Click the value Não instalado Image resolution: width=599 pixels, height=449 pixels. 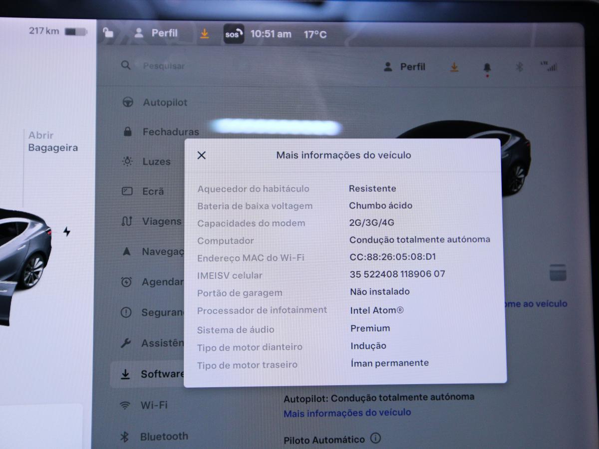coord(380,291)
